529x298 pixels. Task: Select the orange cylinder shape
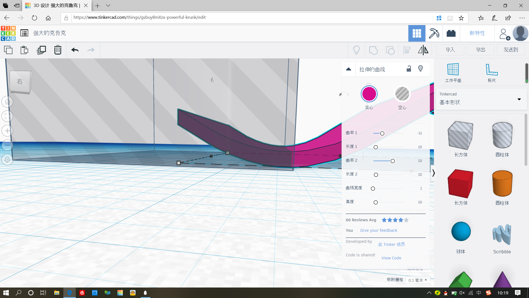tap(502, 183)
